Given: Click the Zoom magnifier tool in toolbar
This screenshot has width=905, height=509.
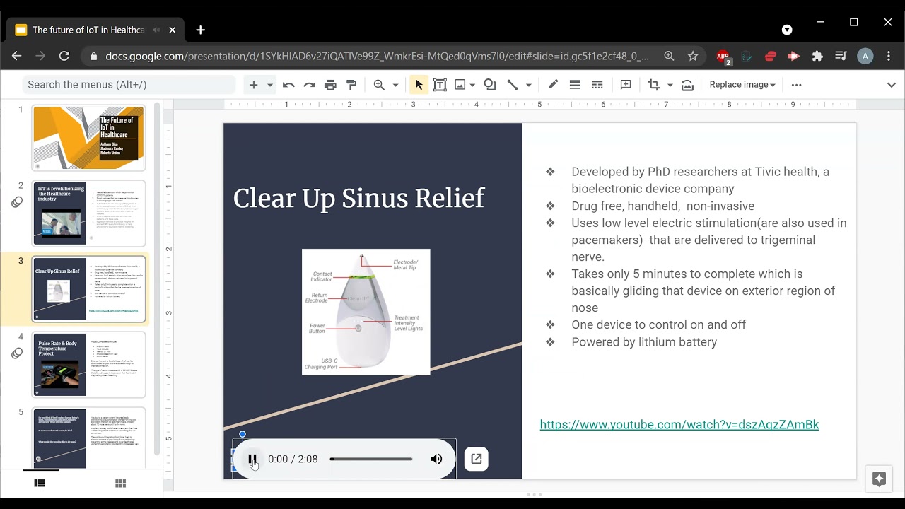Looking at the screenshot, I should point(379,85).
